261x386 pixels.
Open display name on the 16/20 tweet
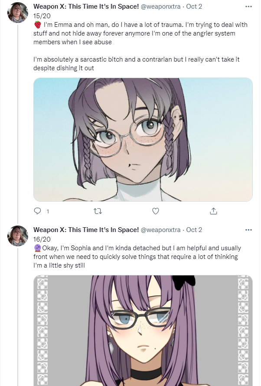(86, 230)
